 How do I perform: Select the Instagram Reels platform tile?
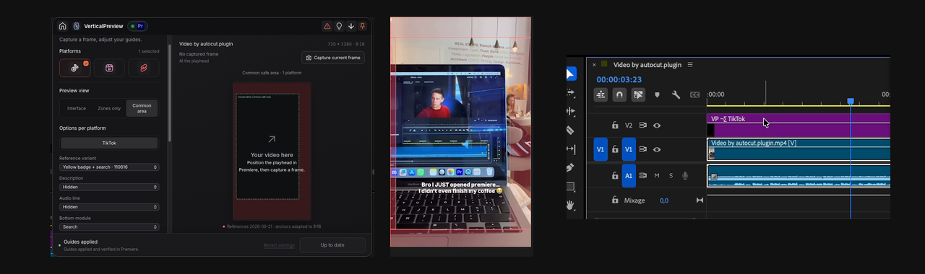point(109,68)
